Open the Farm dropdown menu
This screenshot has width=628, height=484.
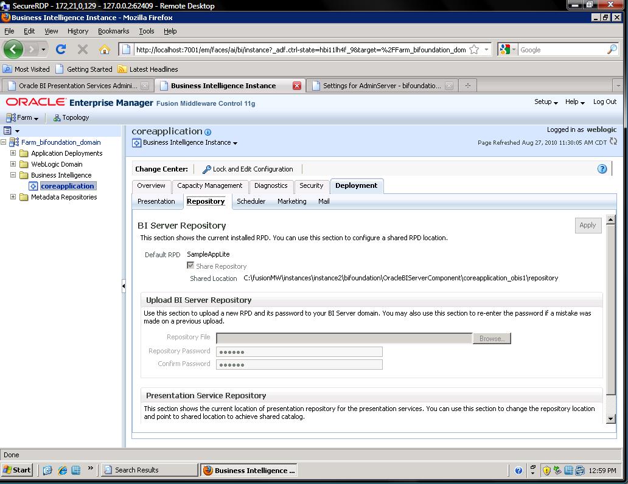click(23, 118)
